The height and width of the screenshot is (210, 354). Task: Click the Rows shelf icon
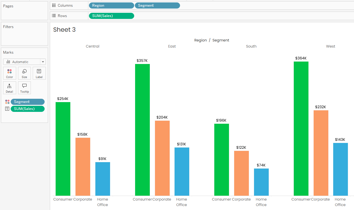click(54, 16)
